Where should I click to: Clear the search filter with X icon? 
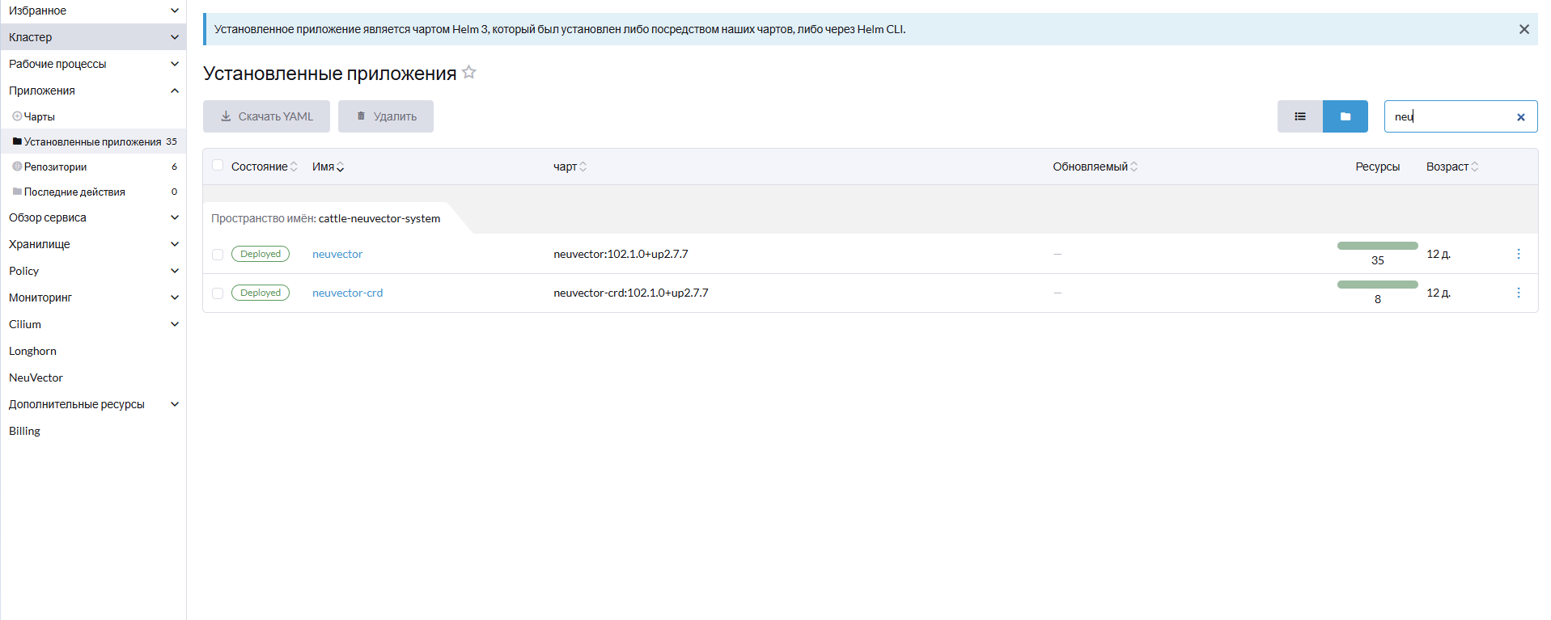1520,117
